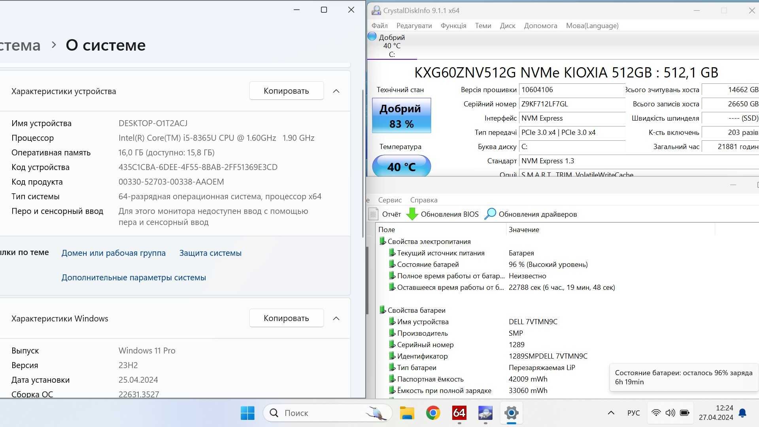Viewport: 759px width, 427px height.
Task: Click the standard field NVM Express 1.3
Action: 639,161
